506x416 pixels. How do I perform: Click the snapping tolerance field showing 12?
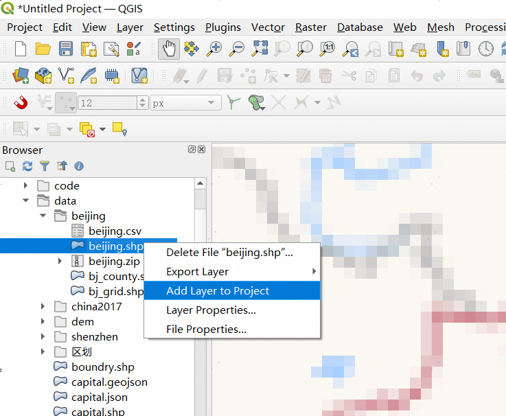(106, 103)
